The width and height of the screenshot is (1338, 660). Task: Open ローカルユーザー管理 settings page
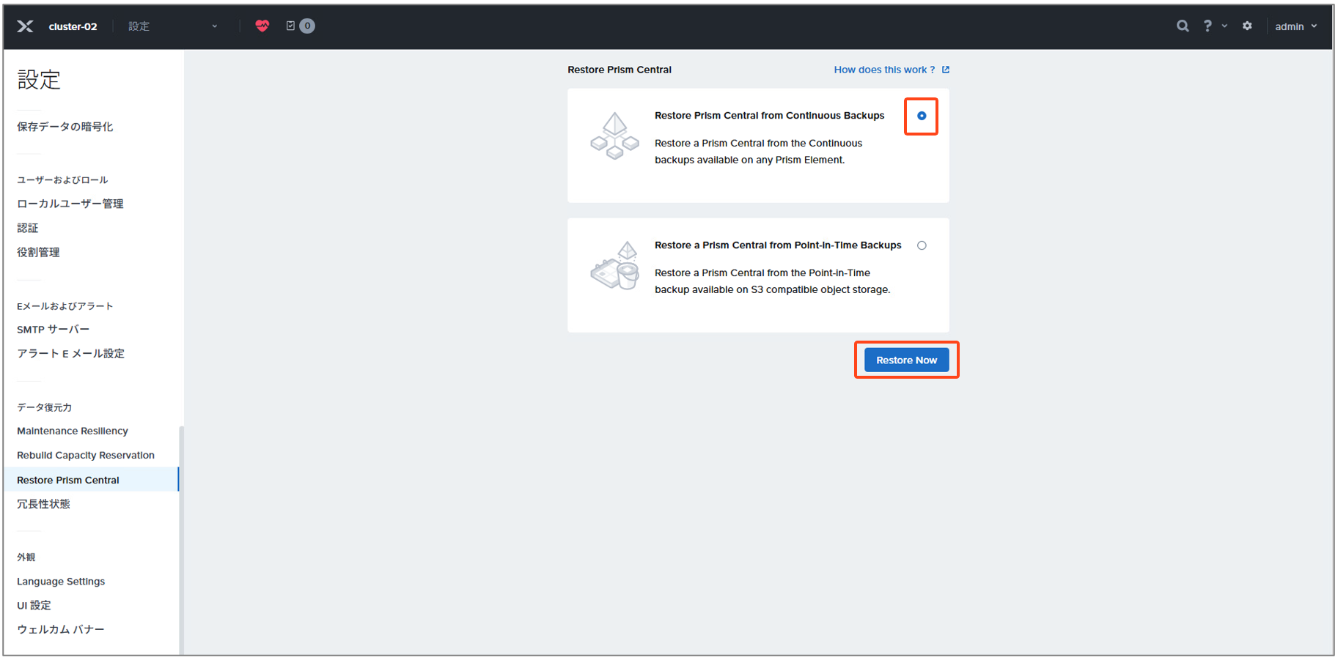pos(70,204)
